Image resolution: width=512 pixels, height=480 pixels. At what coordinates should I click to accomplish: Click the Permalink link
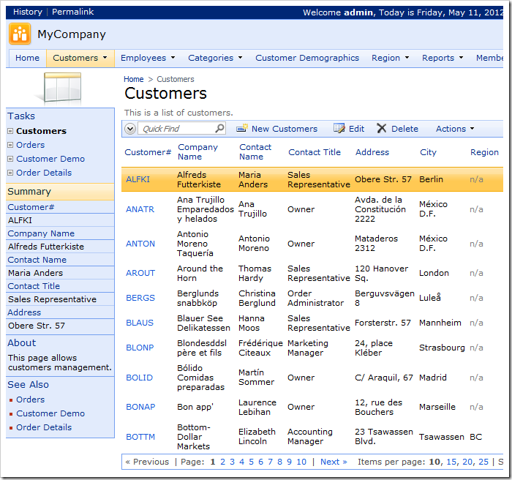(x=73, y=12)
